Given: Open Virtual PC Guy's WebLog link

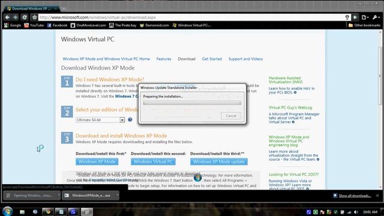Looking at the screenshot, I should [290, 107].
